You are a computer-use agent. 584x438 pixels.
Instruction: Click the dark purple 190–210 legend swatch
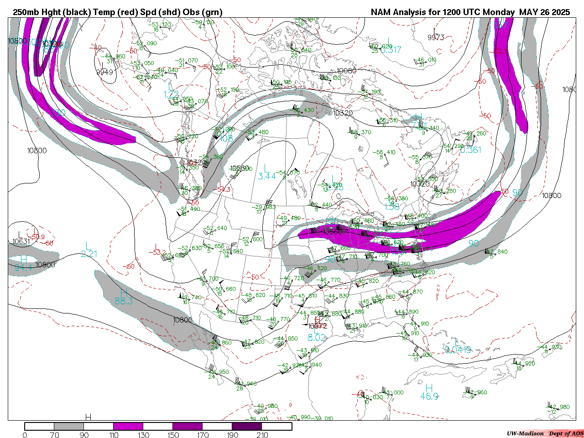coord(247,427)
